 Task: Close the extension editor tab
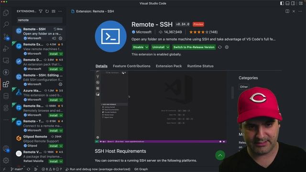tap(294, 11)
